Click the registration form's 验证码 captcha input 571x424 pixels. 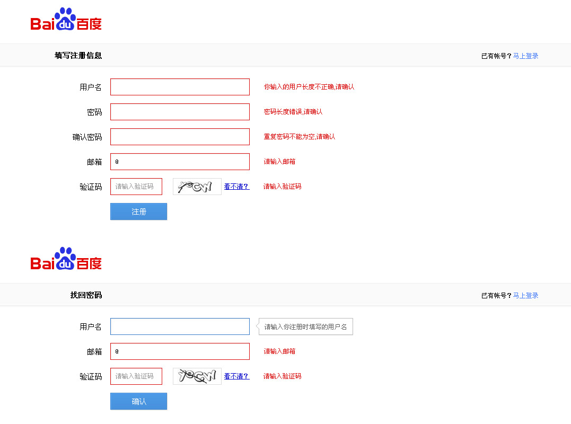[136, 187]
